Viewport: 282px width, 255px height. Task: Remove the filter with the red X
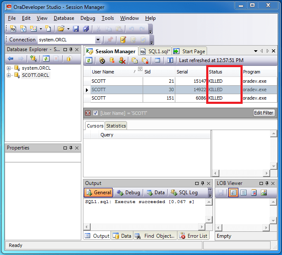point(88,113)
